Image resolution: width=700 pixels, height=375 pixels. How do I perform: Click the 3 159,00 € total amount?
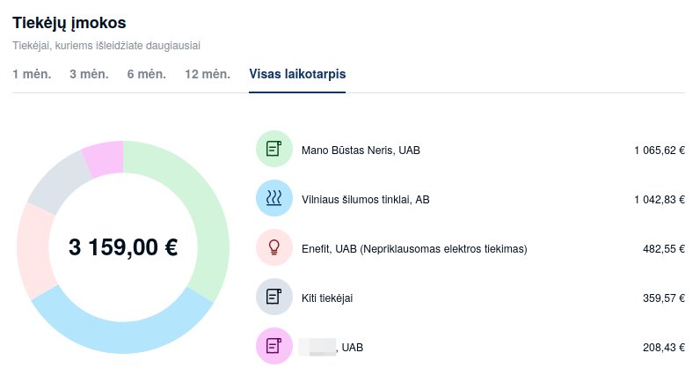pyautogui.click(x=123, y=247)
